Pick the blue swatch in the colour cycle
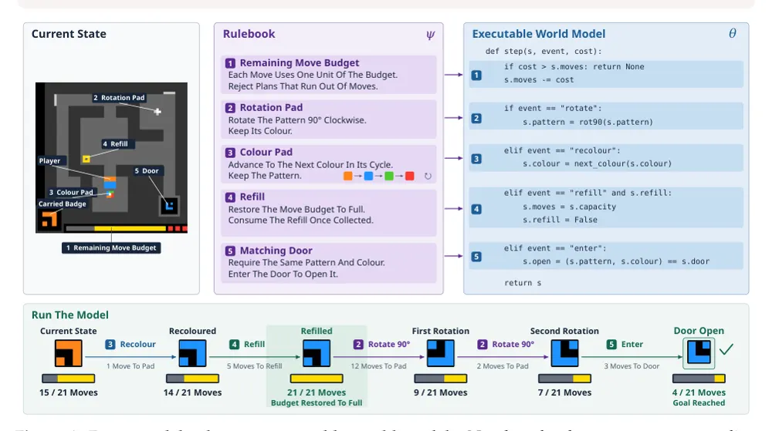This screenshot has height=431, width=772. click(368, 176)
